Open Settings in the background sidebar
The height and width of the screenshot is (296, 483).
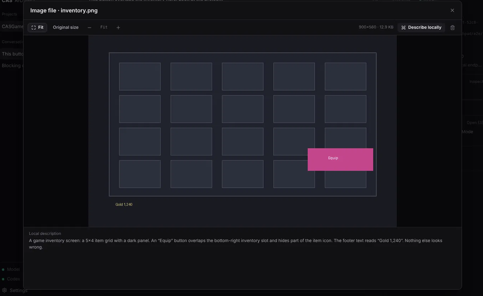coord(15,290)
